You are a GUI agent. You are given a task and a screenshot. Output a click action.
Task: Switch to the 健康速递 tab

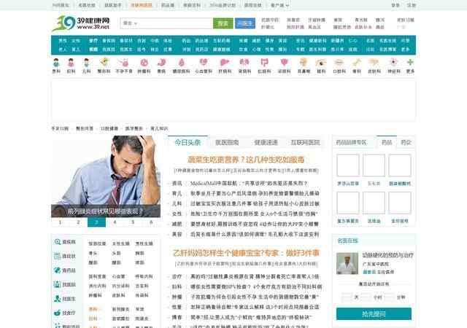266,143
